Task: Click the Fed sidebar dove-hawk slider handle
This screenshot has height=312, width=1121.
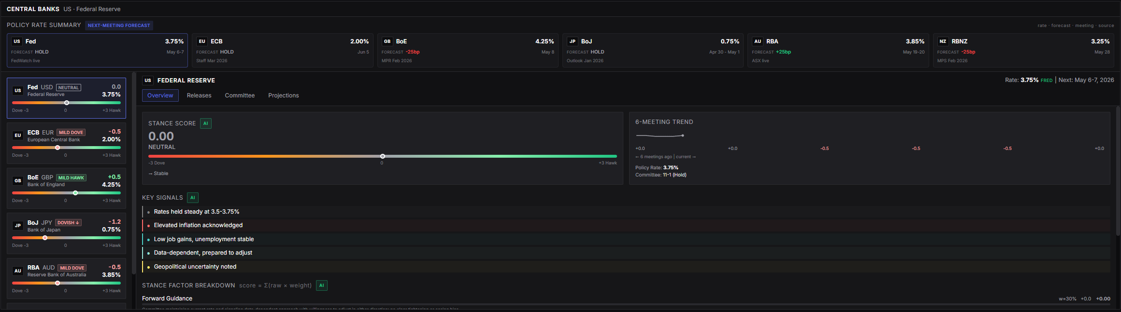Action: point(67,103)
